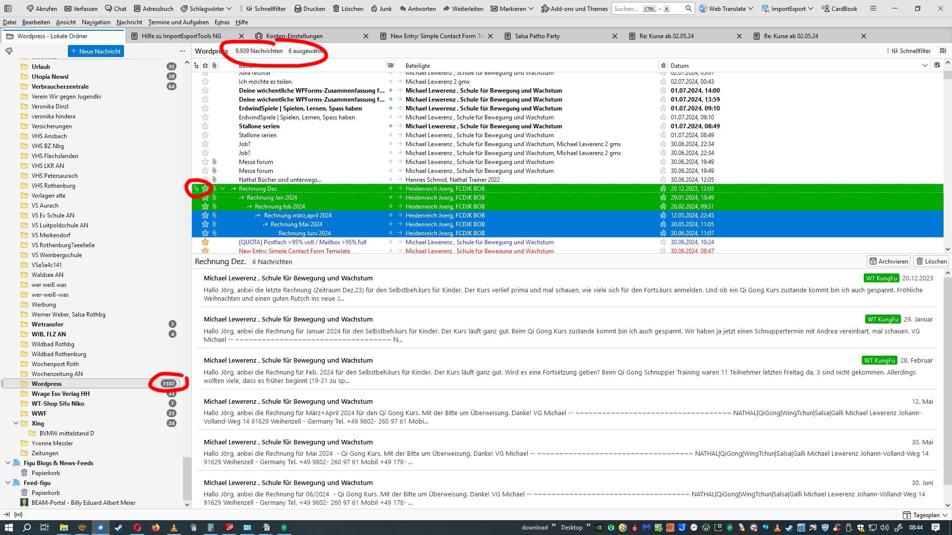Open the CardBook contacts icon

825,8
